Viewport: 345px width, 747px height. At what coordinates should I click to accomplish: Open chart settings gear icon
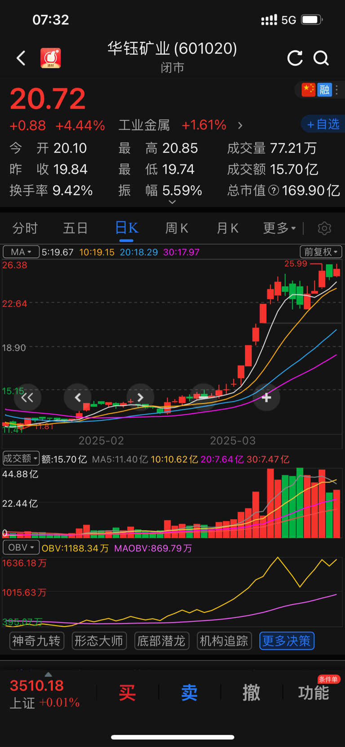(x=324, y=228)
